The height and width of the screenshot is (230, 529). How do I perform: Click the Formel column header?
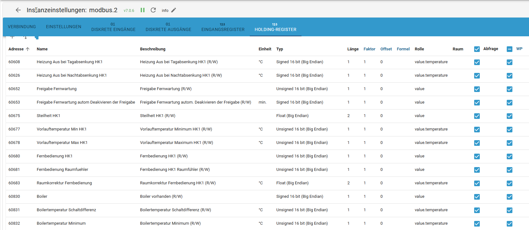click(x=403, y=49)
